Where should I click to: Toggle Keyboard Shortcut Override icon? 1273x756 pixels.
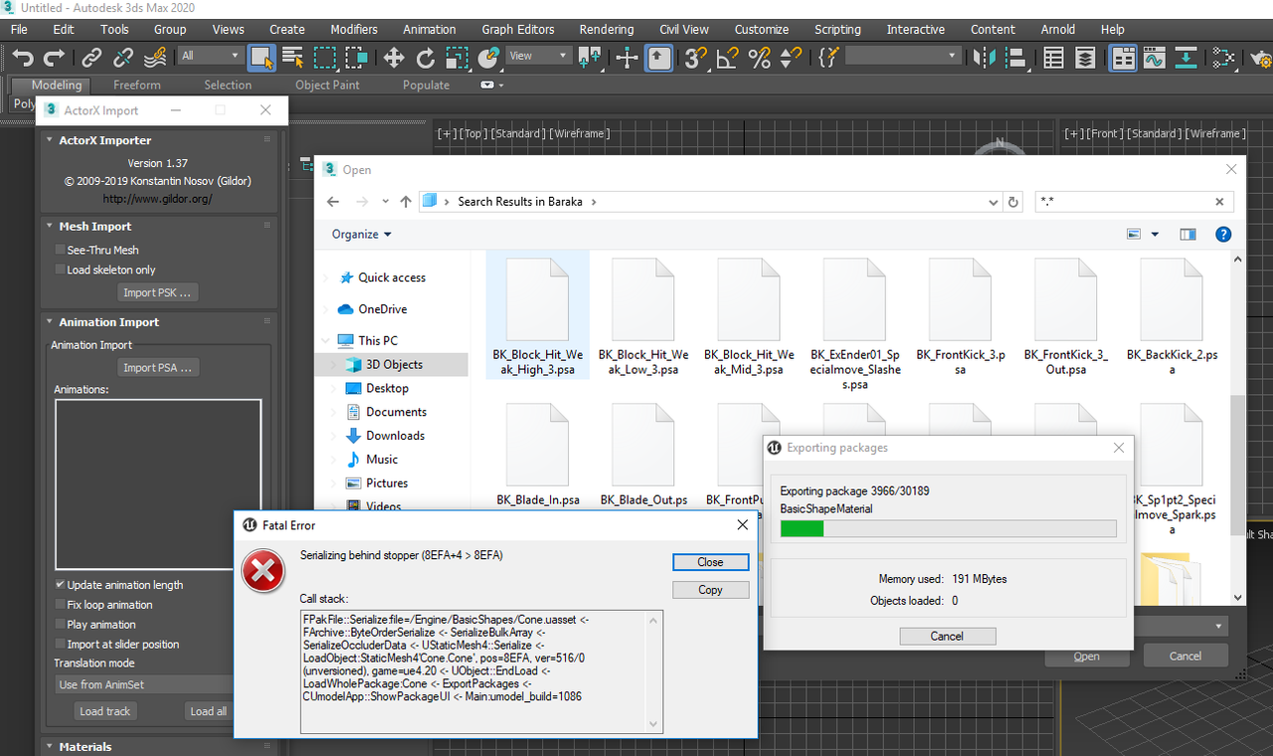tap(659, 58)
